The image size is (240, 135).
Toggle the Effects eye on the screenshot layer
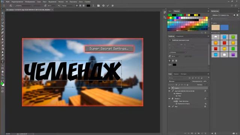point(174,93)
